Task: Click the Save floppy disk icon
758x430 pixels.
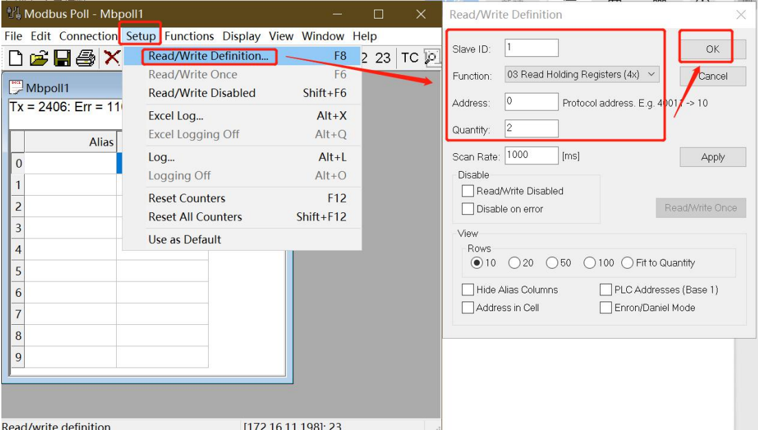Action: [62, 58]
